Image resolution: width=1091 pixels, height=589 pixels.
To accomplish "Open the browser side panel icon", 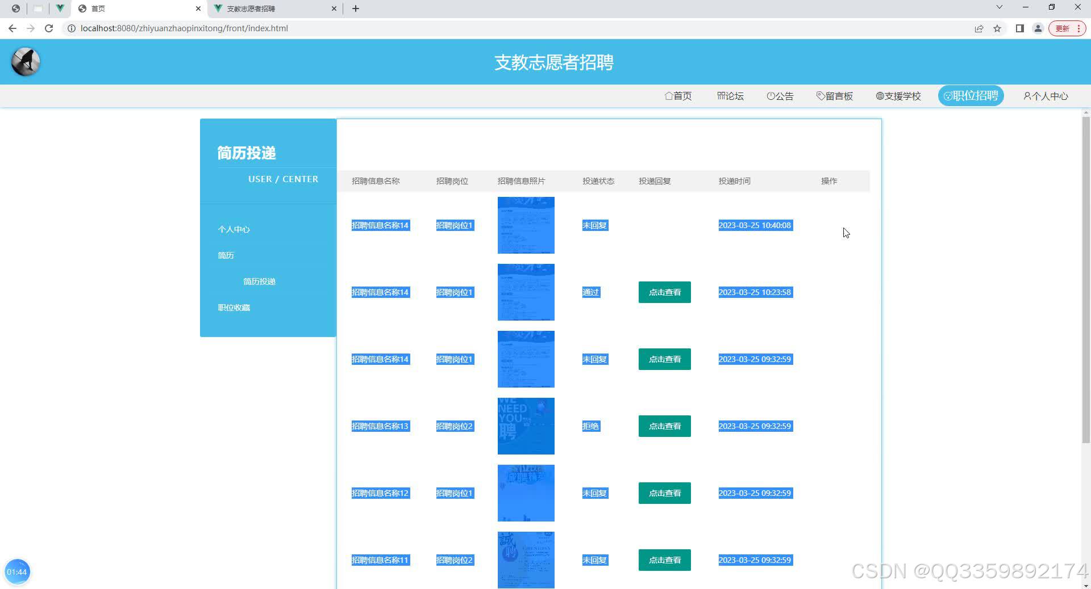I will (x=1019, y=28).
